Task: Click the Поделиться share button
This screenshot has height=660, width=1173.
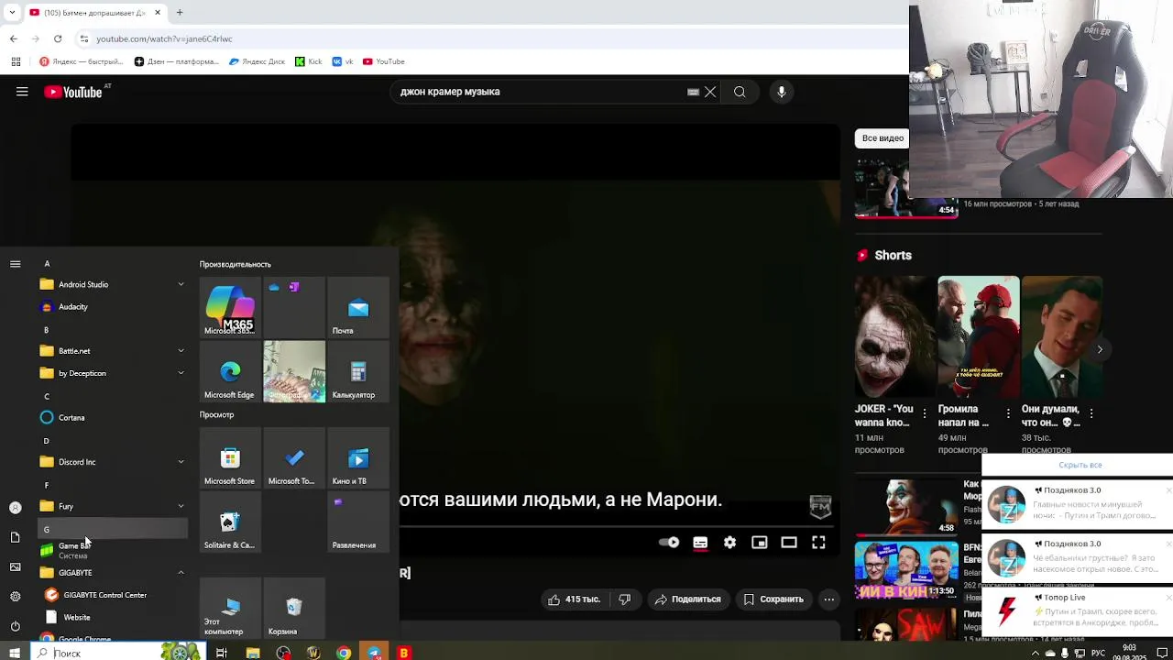Action: coord(687,599)
